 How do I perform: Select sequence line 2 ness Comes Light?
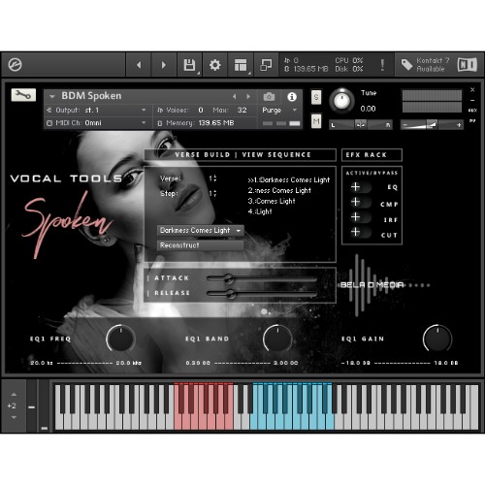(x=279, y=191)
